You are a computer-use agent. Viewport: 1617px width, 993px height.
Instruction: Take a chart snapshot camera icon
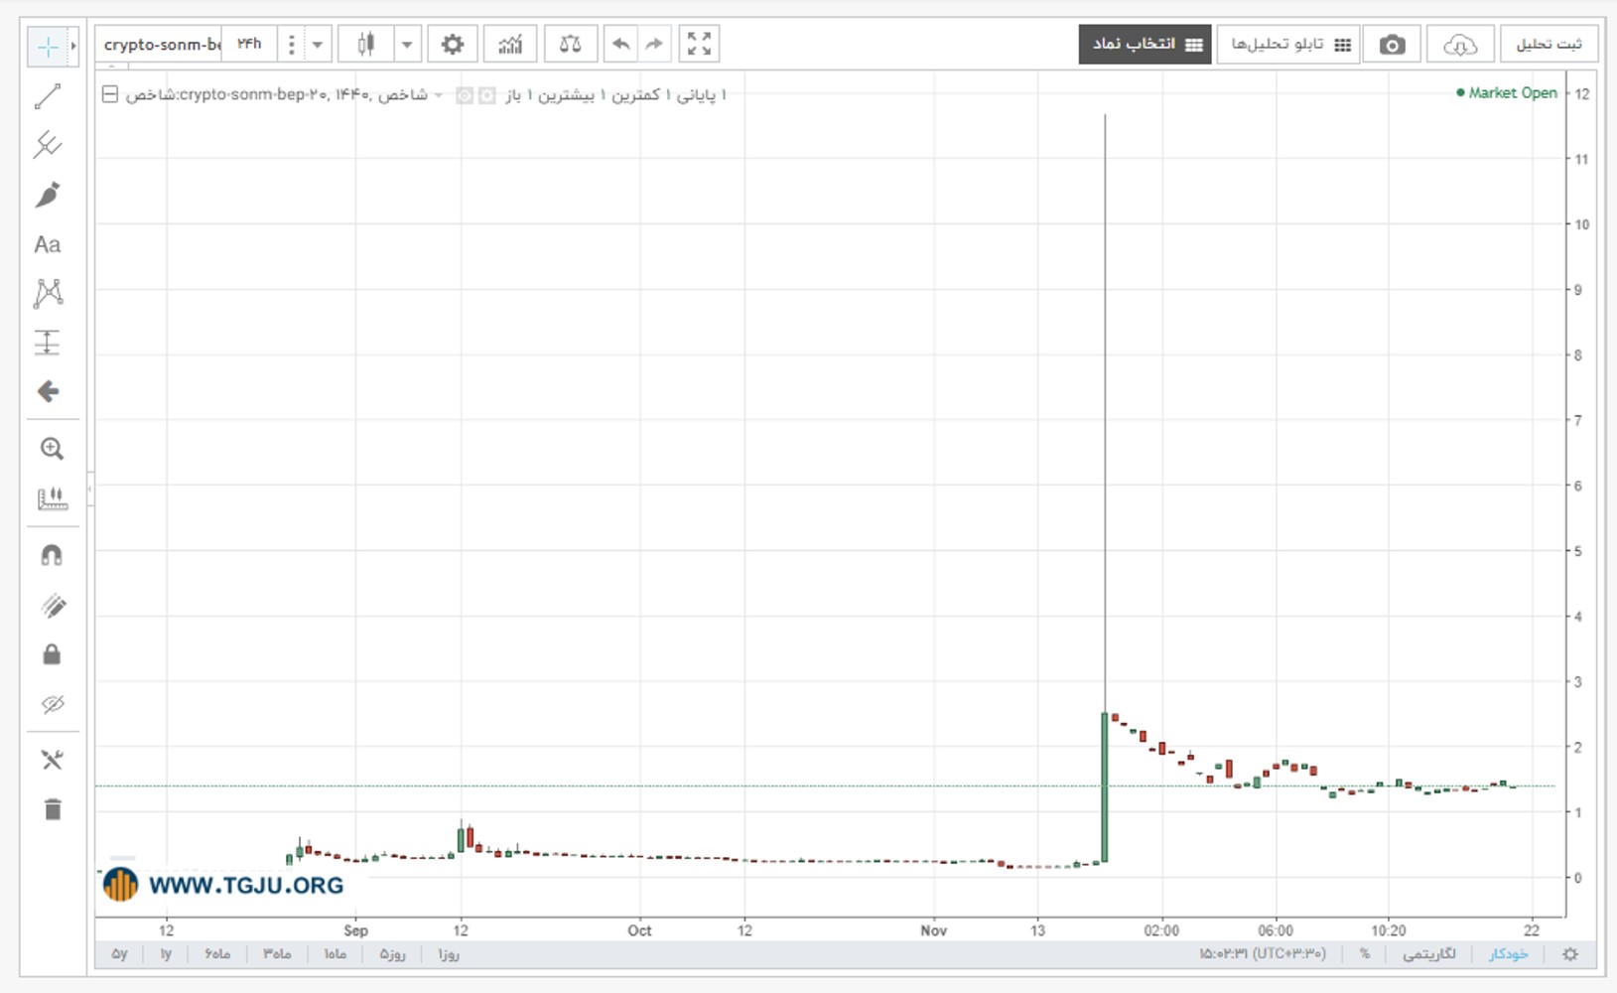(1393, 45)
